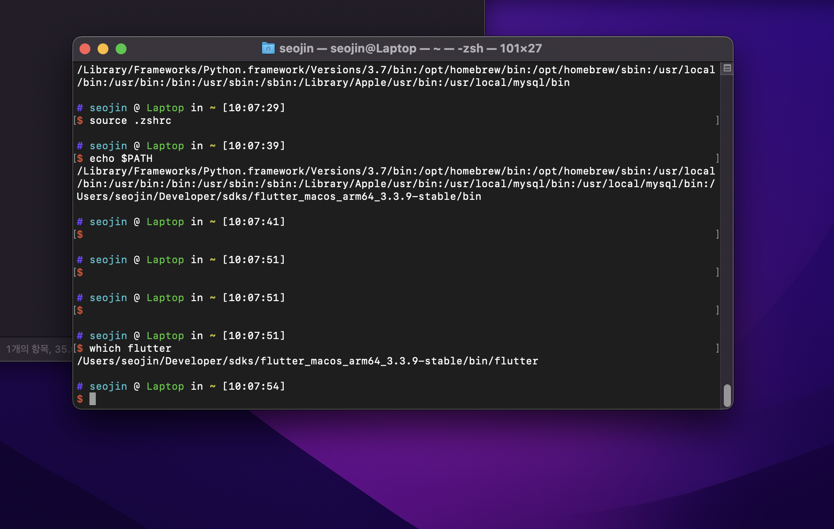Click the "source .zshrc" command line

pos(131,121)
